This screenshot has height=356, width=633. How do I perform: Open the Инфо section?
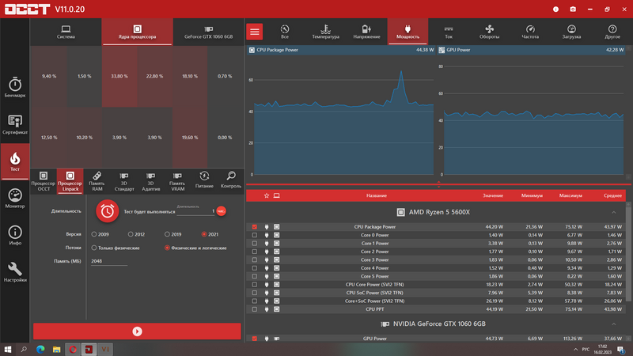15,235
